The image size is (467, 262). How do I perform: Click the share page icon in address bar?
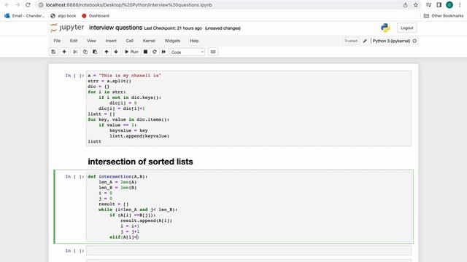406,5
